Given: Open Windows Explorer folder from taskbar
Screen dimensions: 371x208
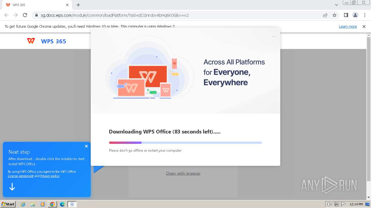Looking at the screenshot, I should 33,204.
